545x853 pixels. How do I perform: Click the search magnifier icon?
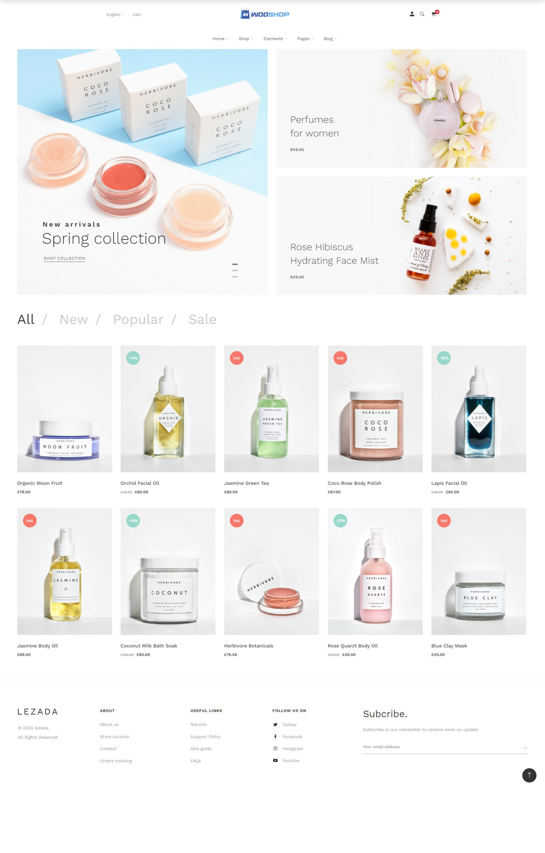[x=422, y=14]
